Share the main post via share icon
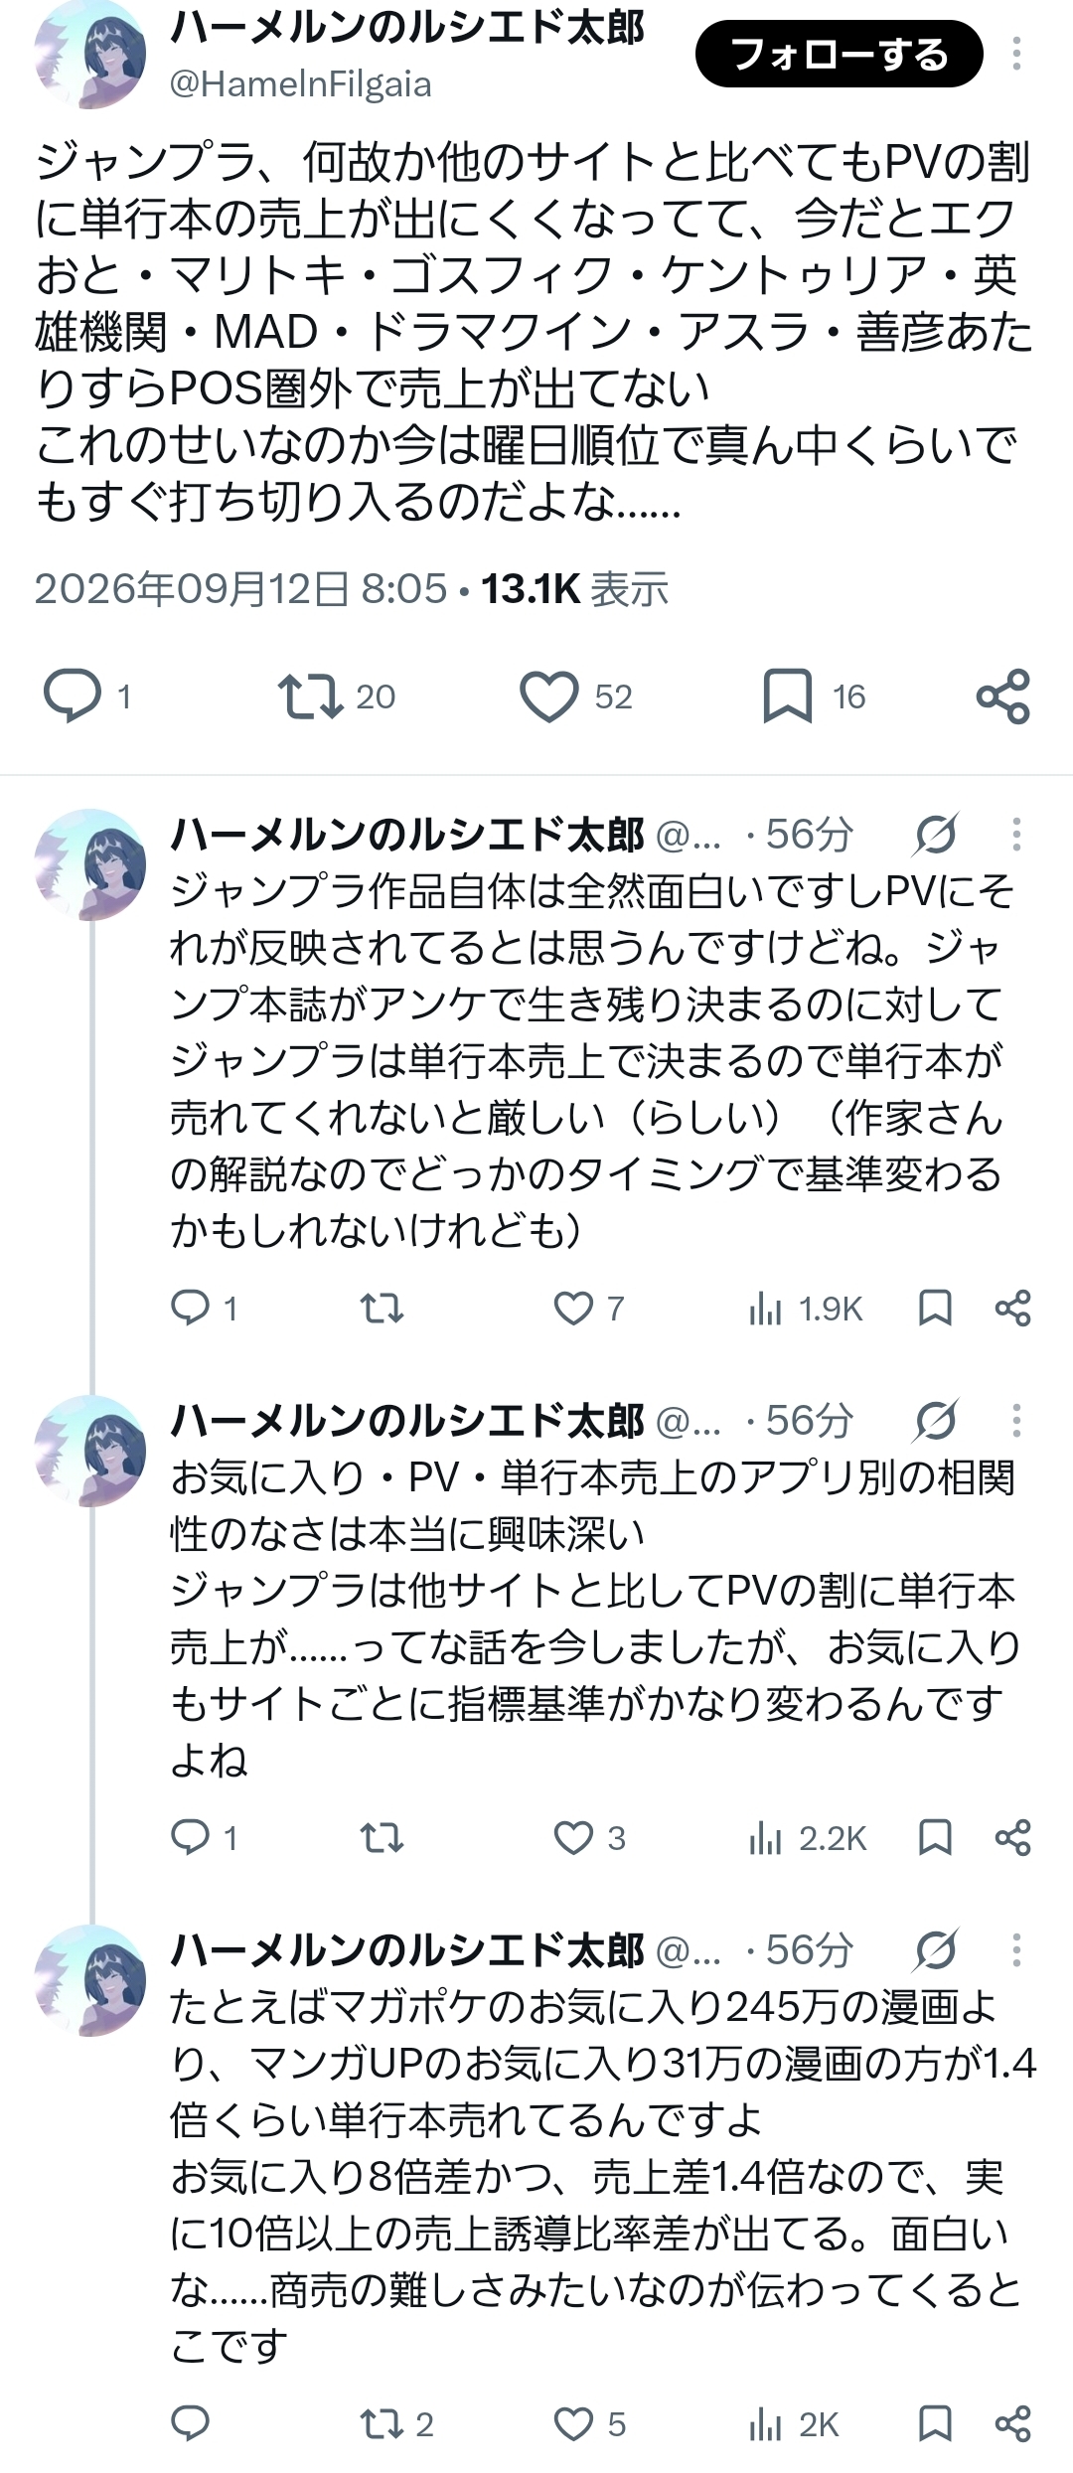Viewport: 1073px width, 2473px height. pyautogui.click(x=1003, y=696)
